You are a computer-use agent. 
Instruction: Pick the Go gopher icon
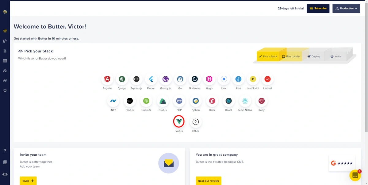[x=180, y=79]
